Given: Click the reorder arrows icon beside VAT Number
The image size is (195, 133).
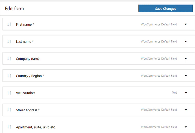Looking at the screenshot, I should click(9, 93).
